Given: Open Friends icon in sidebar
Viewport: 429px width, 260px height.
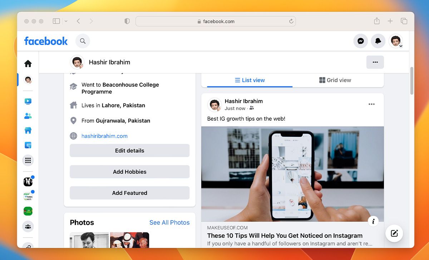Looking at the screenshot, I should pyautogui.click(x=28, y=116).
